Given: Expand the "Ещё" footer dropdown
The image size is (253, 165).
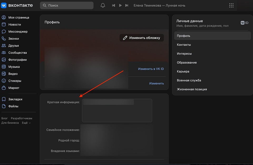Looking at the screenshot, I should 26,123.
